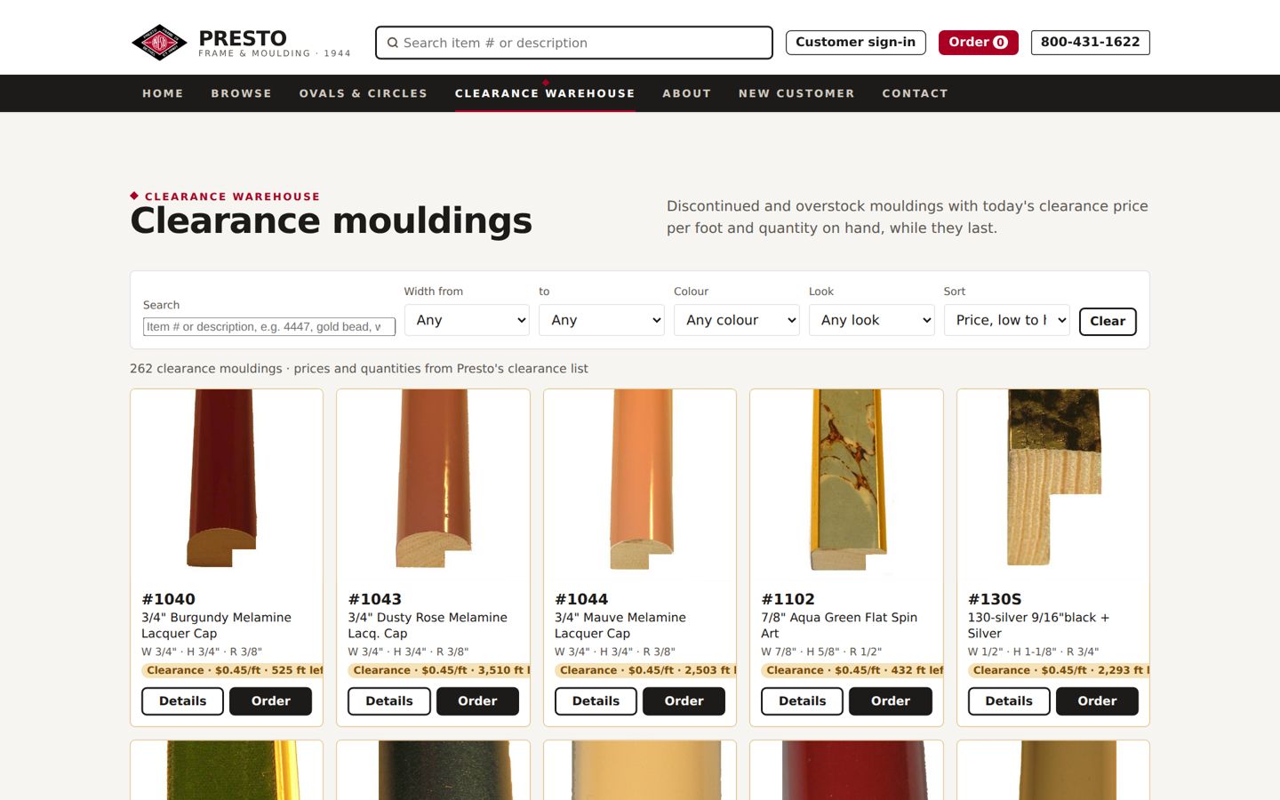The height and width of the screenshot is (800, 1280).
Task: Click the Presto diamond logo icon
Action: (x=159, y=43)
